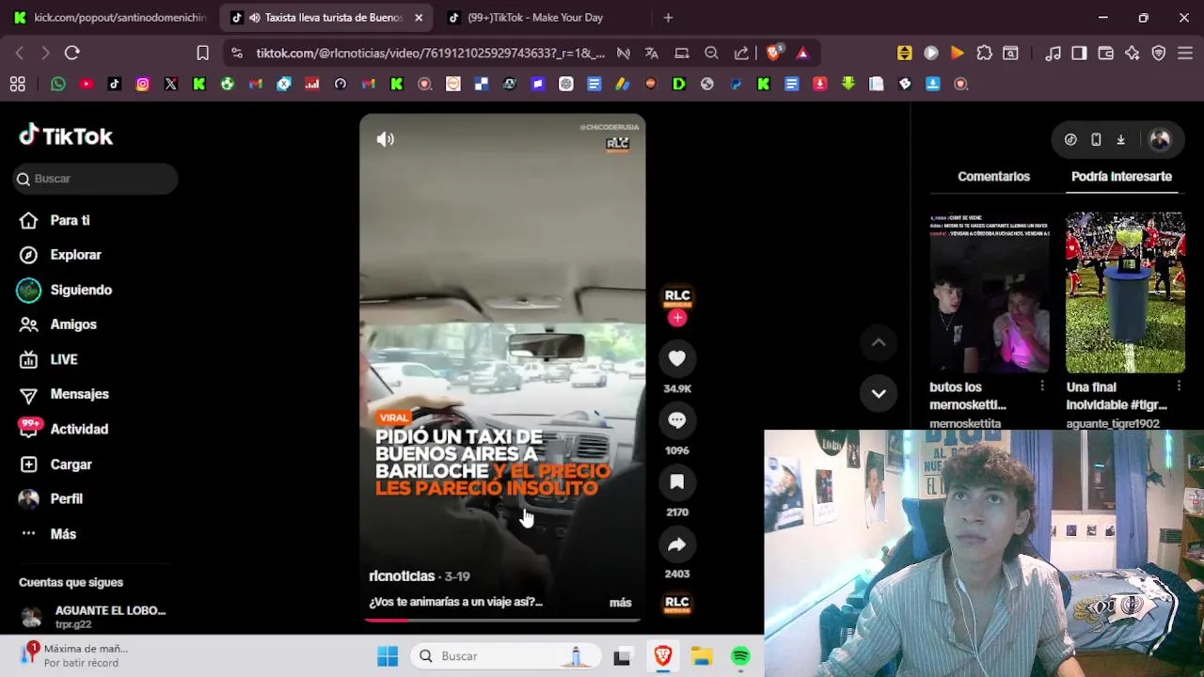Viewport: 1204px width, 677px height.
Task: Go to the next video with down chevron
Action: (x=879, y=394)
